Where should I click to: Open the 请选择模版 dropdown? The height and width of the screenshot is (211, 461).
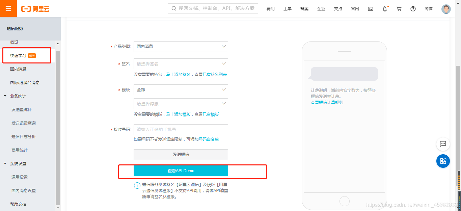tap(181, 104)
